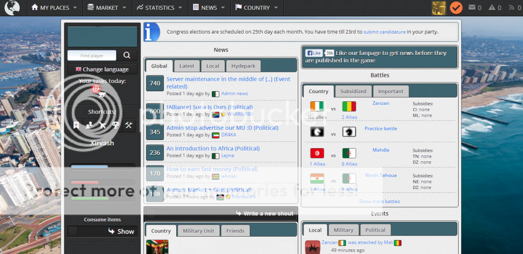Expand the Market dropdown menu
Viewport: 523px width, 254px height.
point(106,8)
